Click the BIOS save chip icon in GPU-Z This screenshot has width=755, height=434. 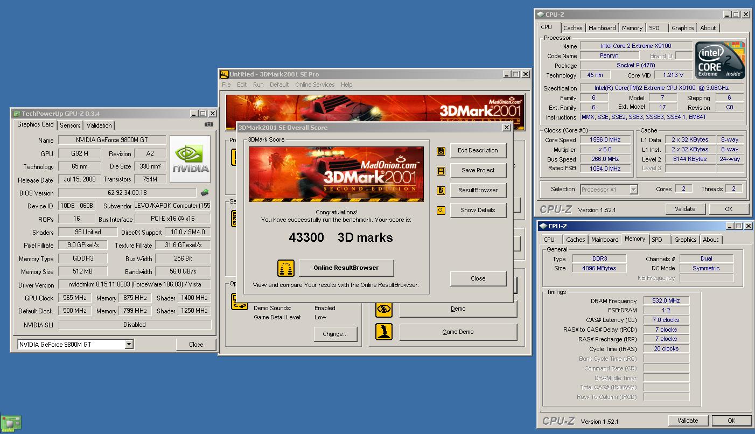(205, 192)
